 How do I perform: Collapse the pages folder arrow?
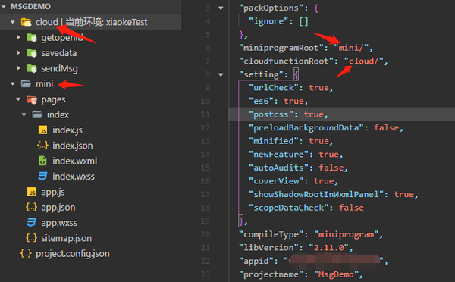tap(18, 99)
